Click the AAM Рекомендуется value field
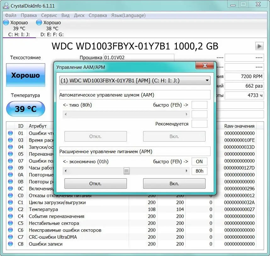Screen dimensions: 270x256 click(200, 124)
